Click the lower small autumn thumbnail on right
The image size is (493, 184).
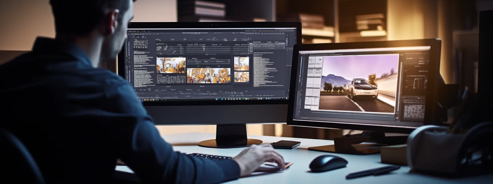(241, 77)
